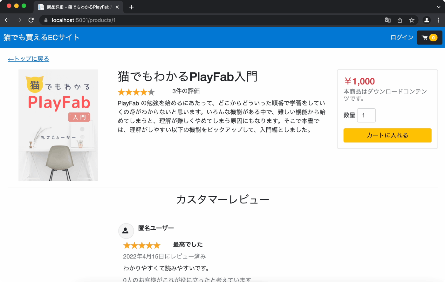This screenshot has width=445, height=282.
Task: Click the macOS yellow minimize button
Action: point(16,6)
